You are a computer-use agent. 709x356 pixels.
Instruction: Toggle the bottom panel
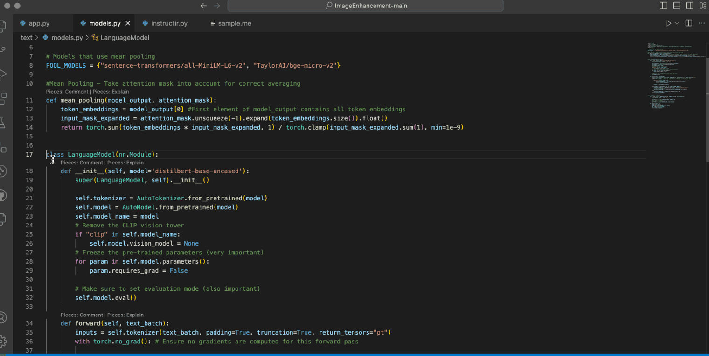[x=676, y=6]
